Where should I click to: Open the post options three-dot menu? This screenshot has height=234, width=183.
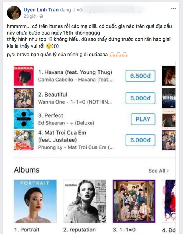(x=173, y=9)
